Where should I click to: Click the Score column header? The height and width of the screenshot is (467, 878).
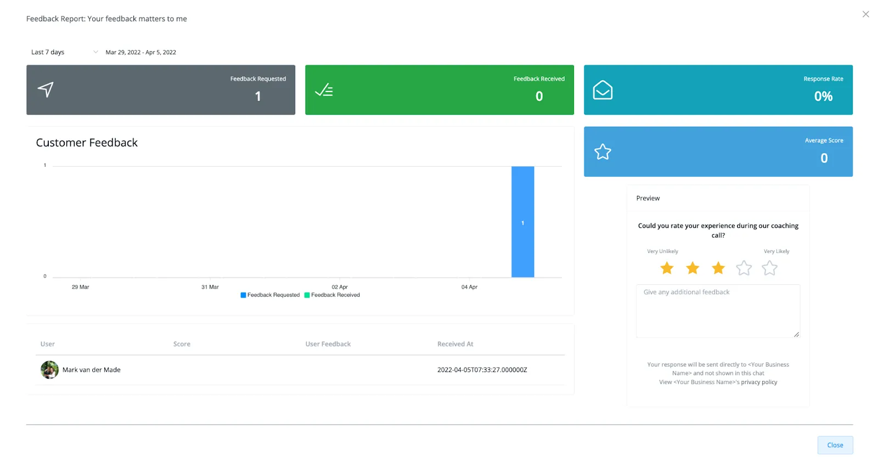(182, 344)
